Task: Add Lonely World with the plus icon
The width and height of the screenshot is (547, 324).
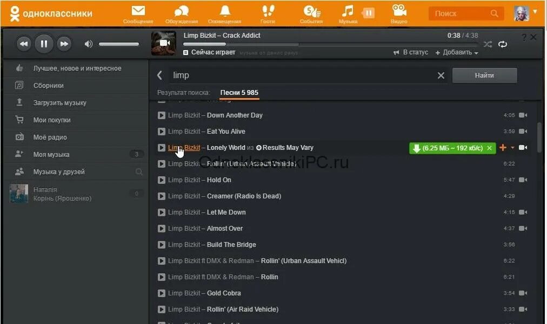Action: (x=503, y=148)
